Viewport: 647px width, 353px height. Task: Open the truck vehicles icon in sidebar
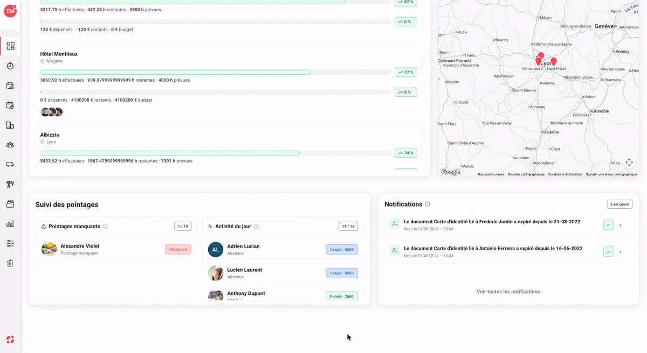(10, 165)
